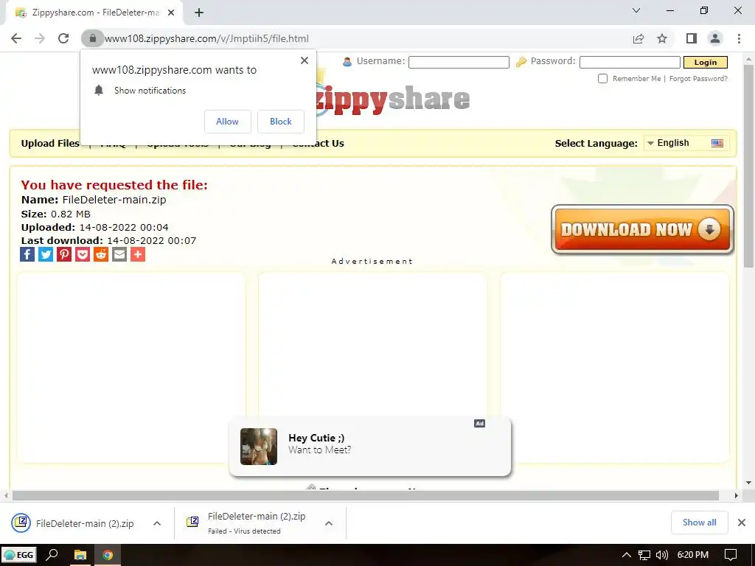
Task: Click Chrome icon in taskbar
Action: click(x=108, y=555)
